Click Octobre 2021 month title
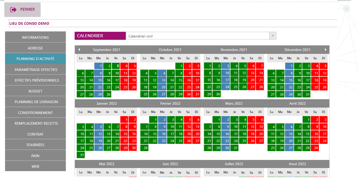 click(170, 50)
